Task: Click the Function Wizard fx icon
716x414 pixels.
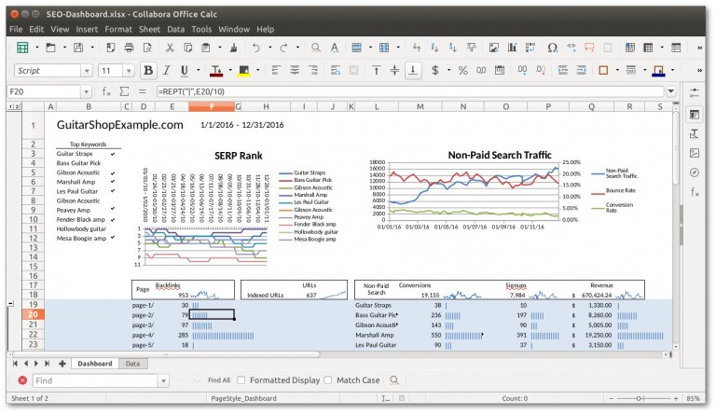Action: point(106,91)
